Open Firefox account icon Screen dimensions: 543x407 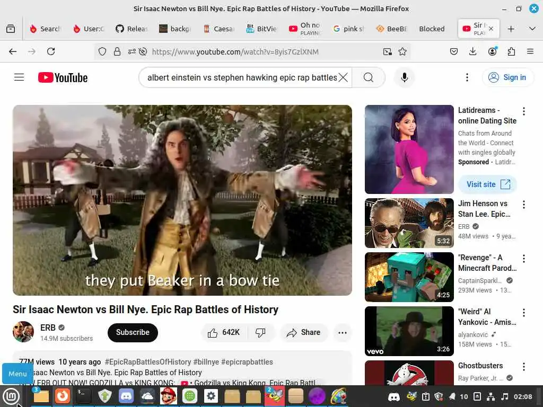[x=492, y=51]
